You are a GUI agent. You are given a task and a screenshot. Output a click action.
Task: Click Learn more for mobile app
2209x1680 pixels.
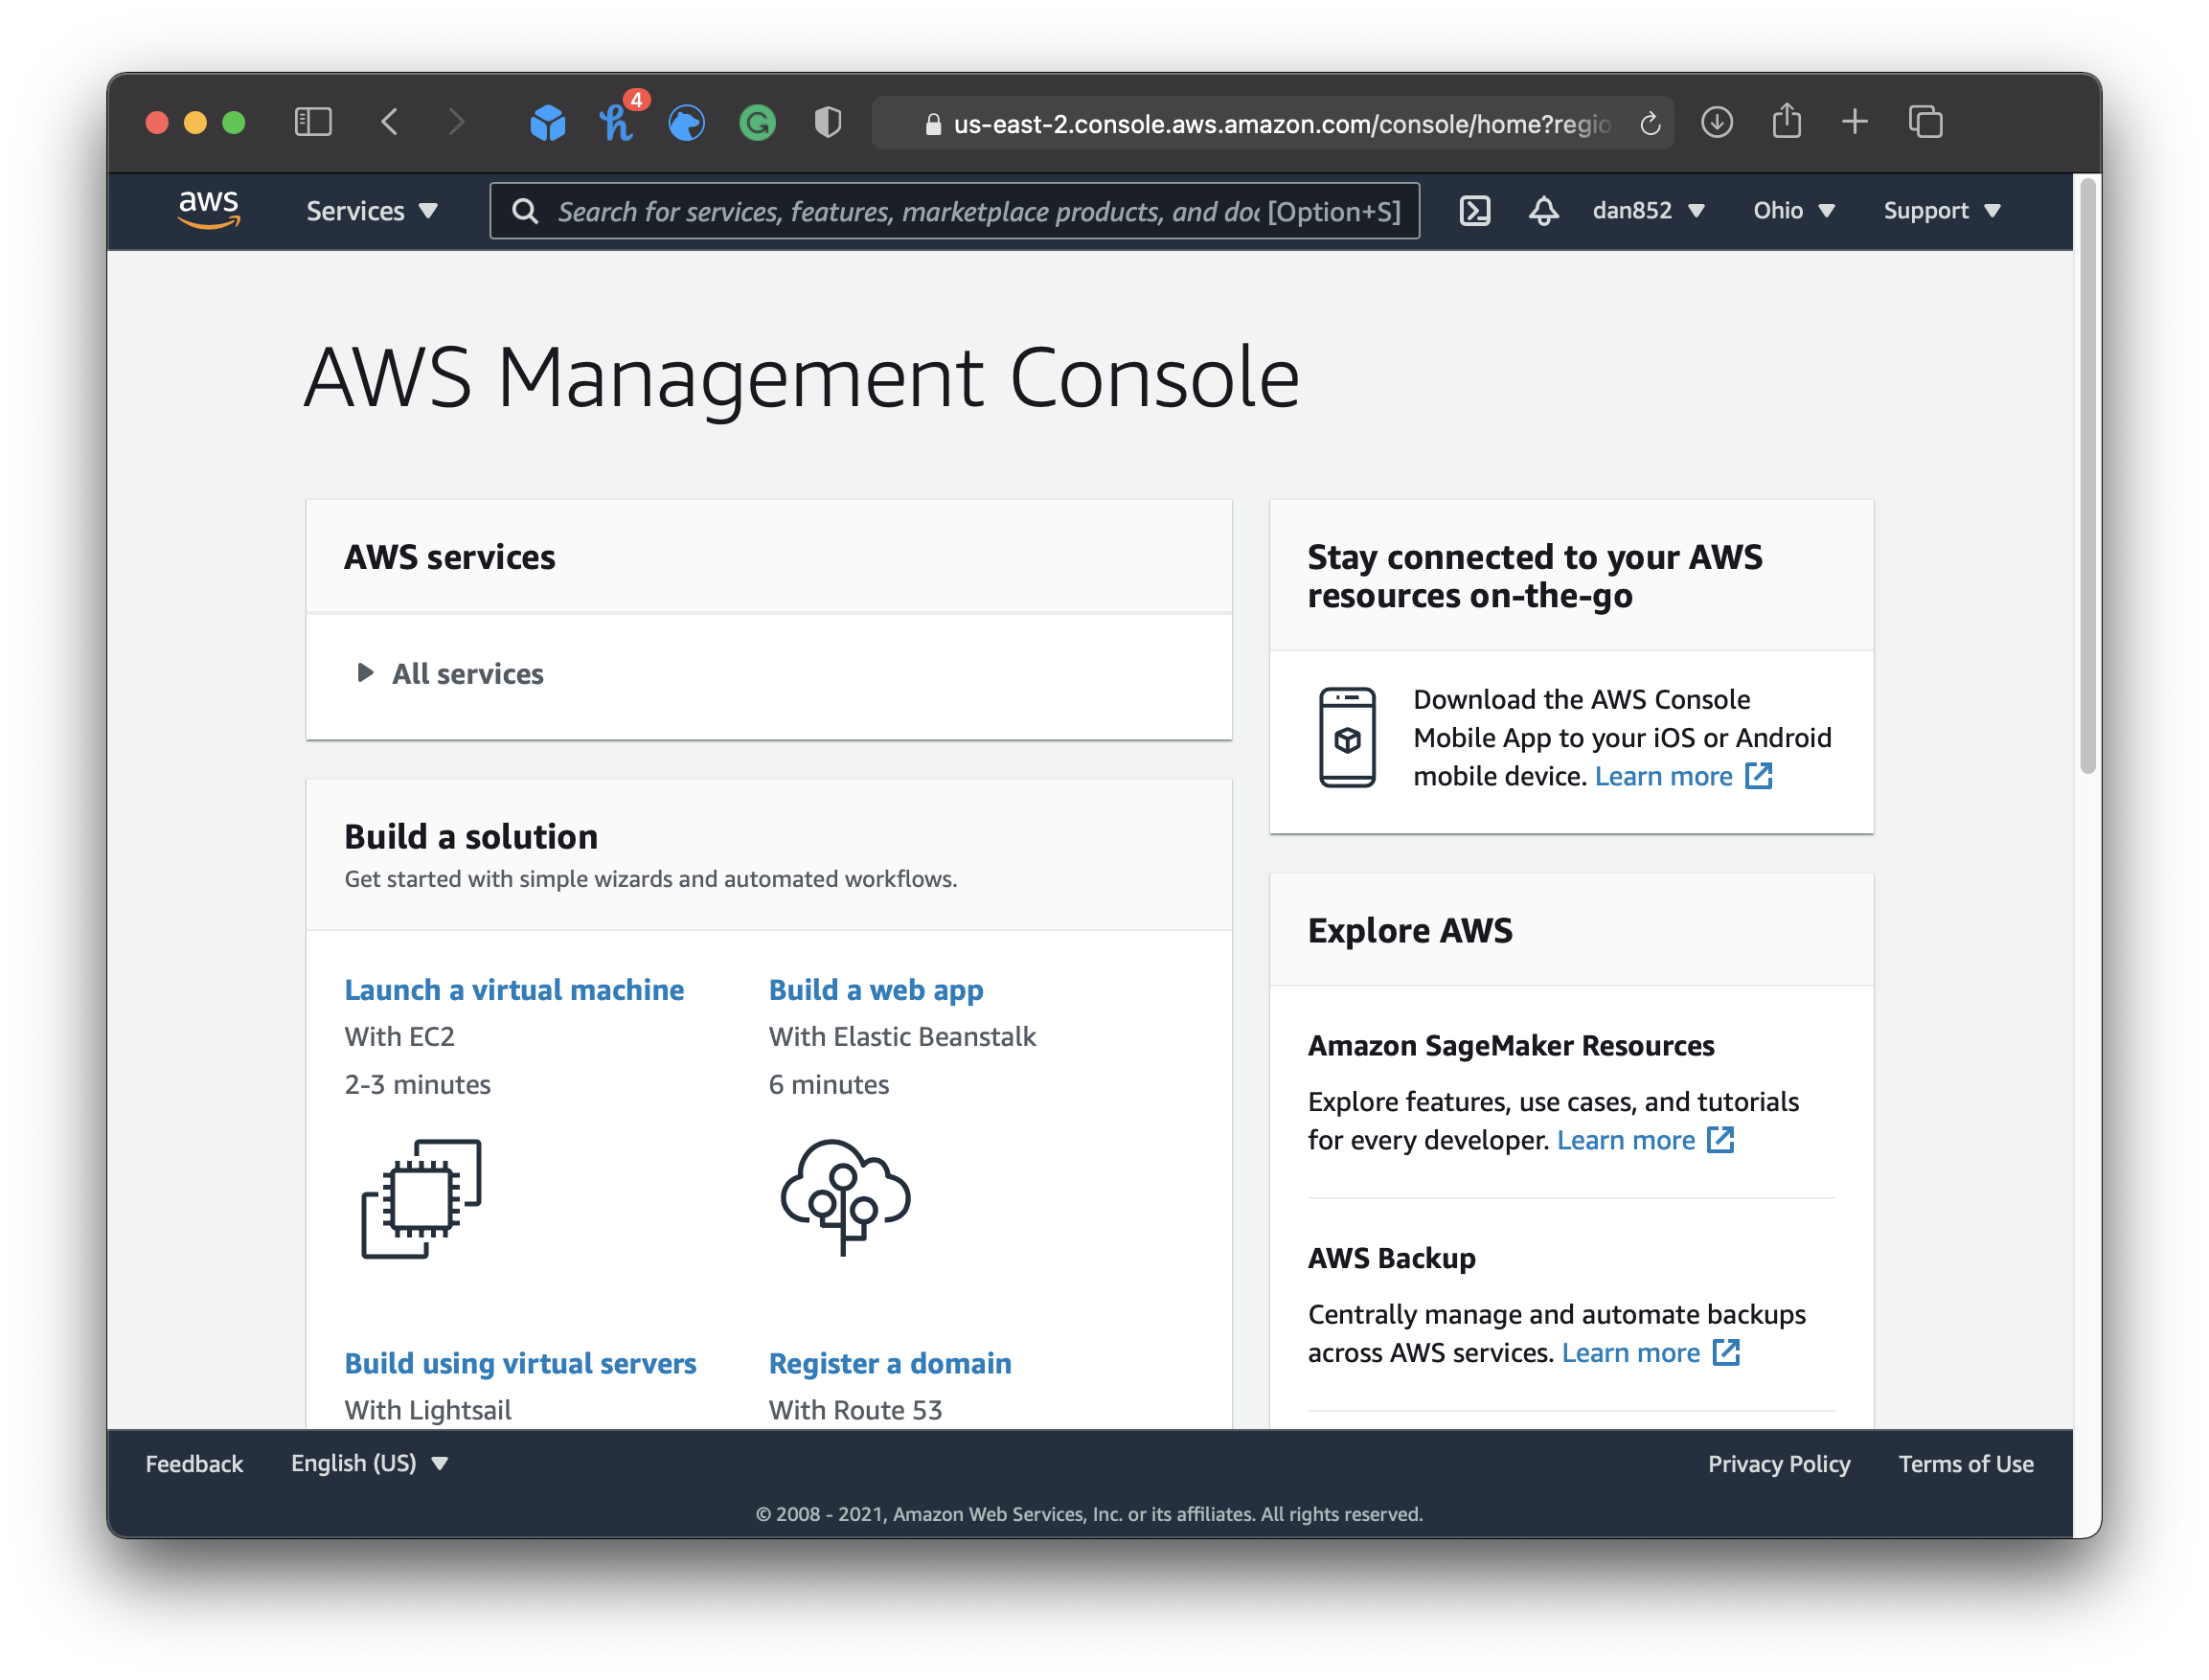click(x=1663, y=776)
